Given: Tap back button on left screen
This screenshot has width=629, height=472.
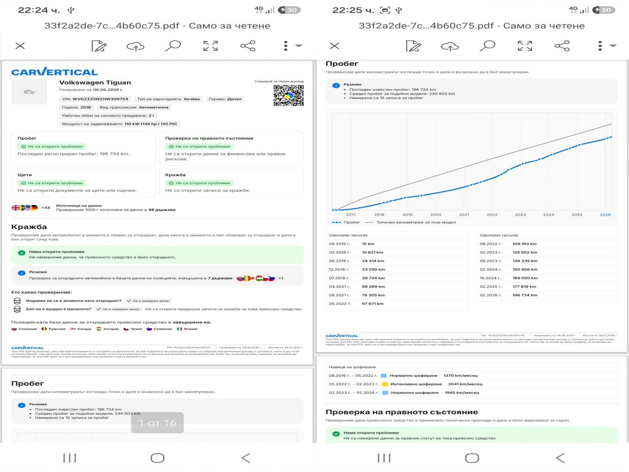Looking at the screenshot, I should 246,458.
